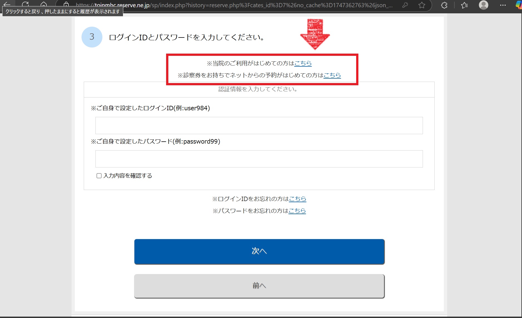Image resolution: width=522 pixels, height=318 pixels.
Task: Open saved passwords with the key icon
Action: coord(405,5)
